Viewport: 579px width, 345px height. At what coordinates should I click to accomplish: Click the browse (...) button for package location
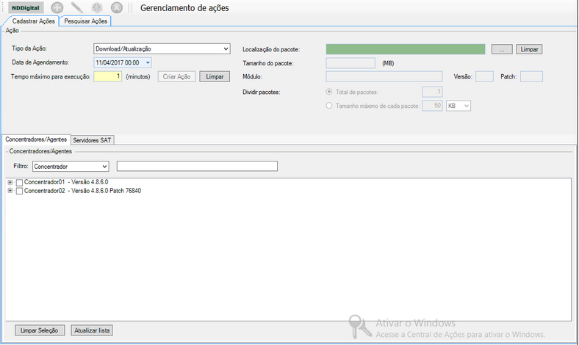502,49
